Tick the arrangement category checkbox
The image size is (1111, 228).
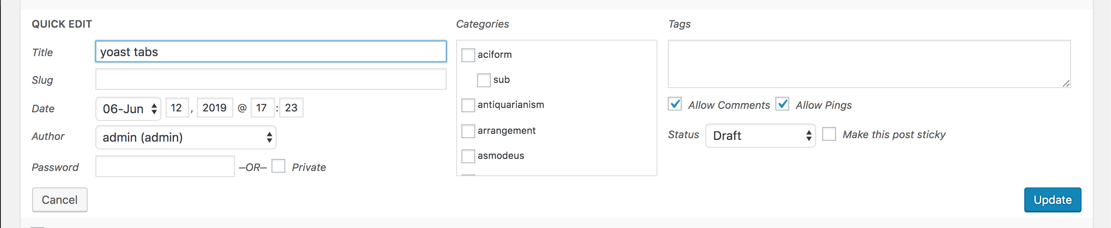point(468,131)
